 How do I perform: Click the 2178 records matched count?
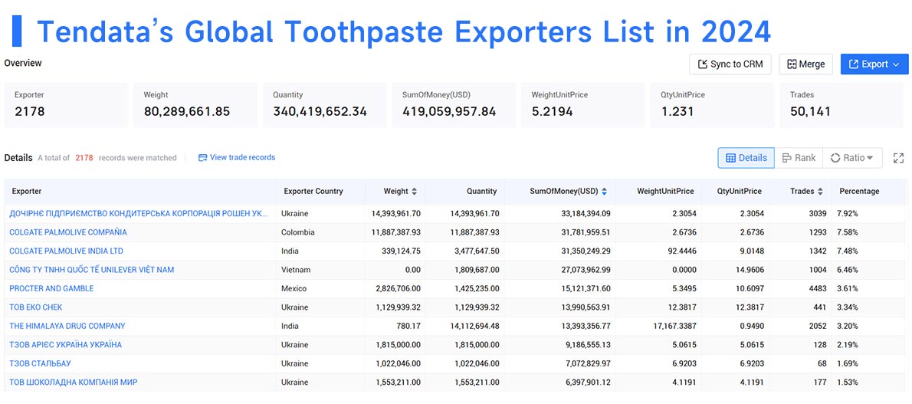84,157
